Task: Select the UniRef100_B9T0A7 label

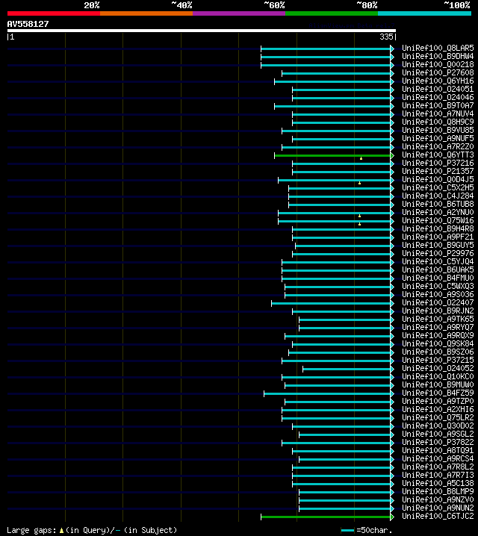Action: (438, 105)
